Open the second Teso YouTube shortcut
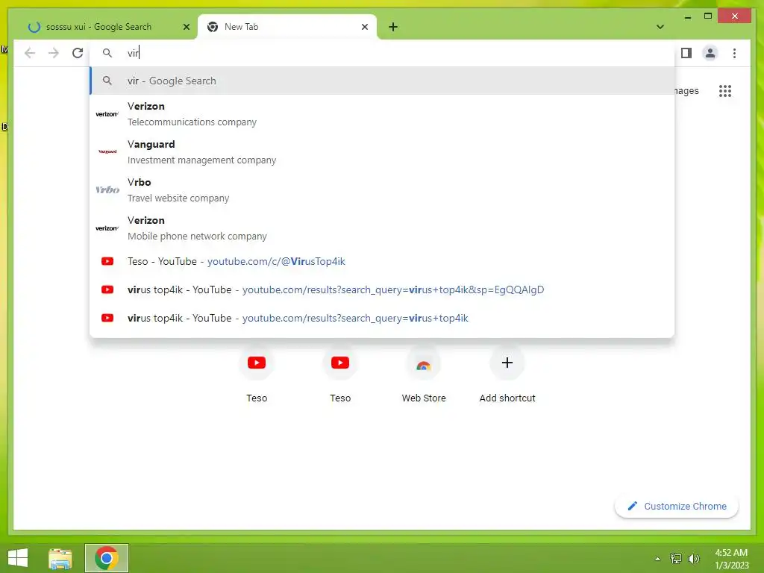The width and height of the screenshot is (764, 573). coord(340,375)
